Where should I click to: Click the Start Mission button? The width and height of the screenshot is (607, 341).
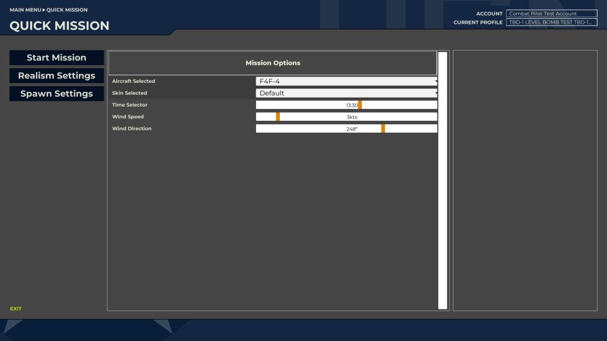56,57
